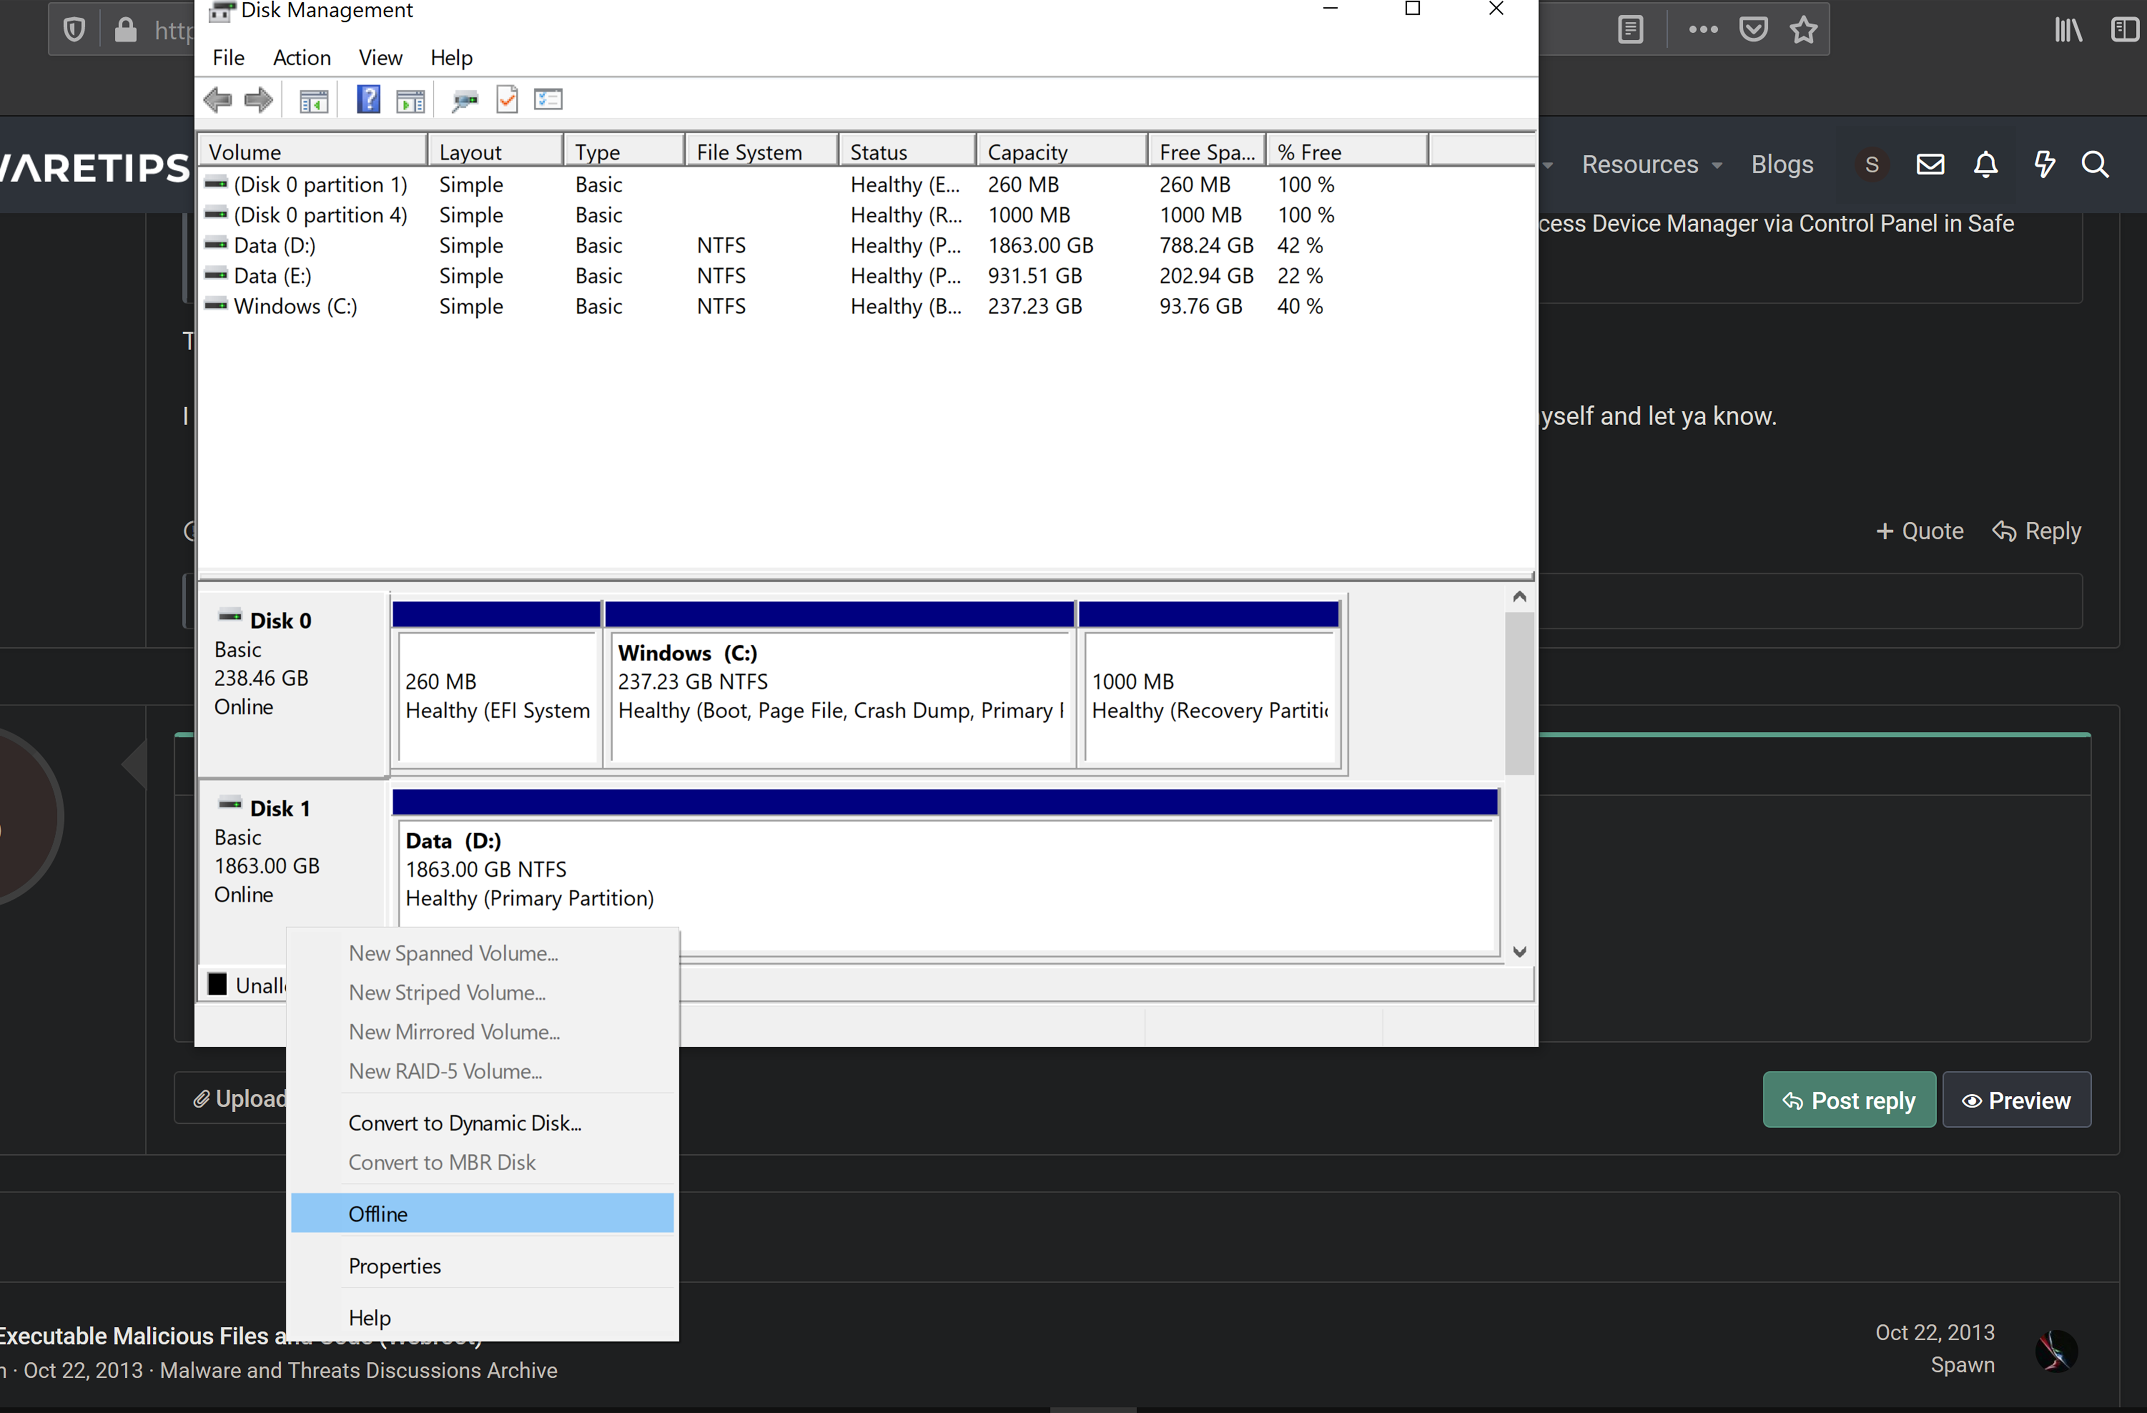Viewport: 2147px width, 1413px height.
Task: Open the notifications bell icon
Action: 1985,165
